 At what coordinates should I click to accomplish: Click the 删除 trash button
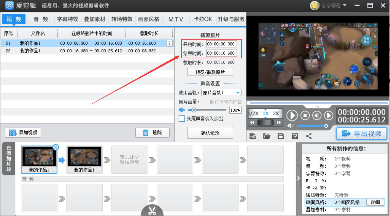pyautogui.click(x=152, y=132)
